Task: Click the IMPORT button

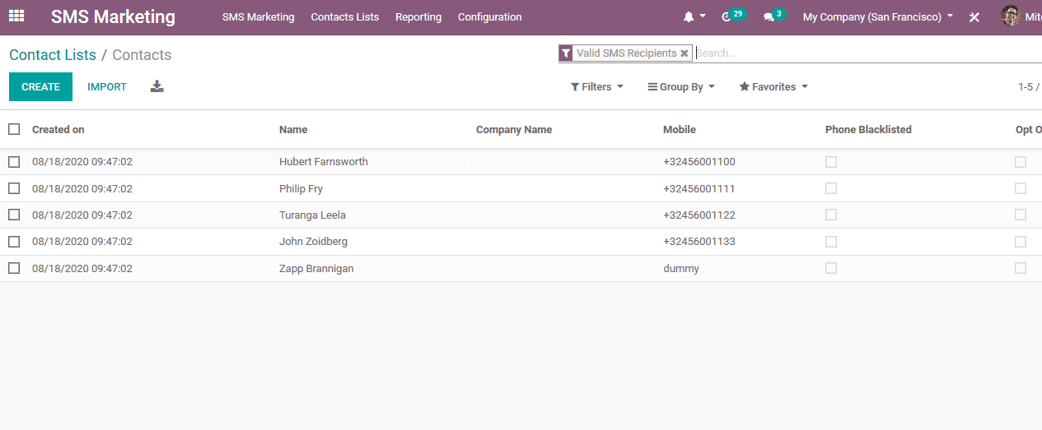Action: click(x=107, y=86)
